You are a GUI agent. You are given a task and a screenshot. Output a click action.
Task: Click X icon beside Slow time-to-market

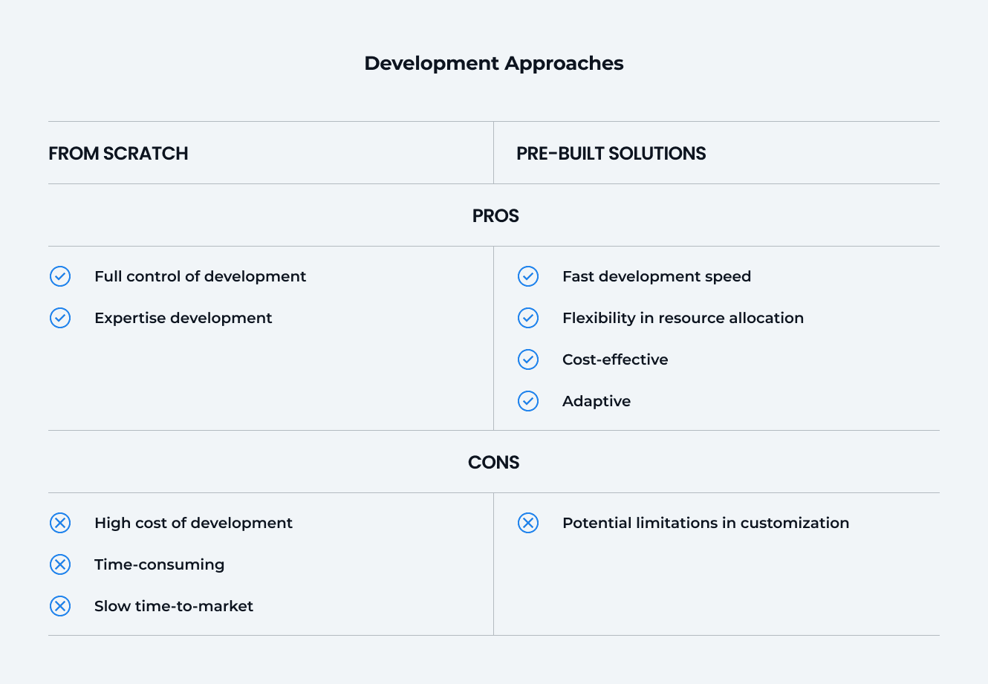click(60, 606)
